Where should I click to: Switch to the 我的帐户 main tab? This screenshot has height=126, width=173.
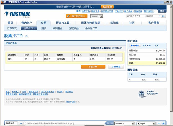(x=27, y=23)
